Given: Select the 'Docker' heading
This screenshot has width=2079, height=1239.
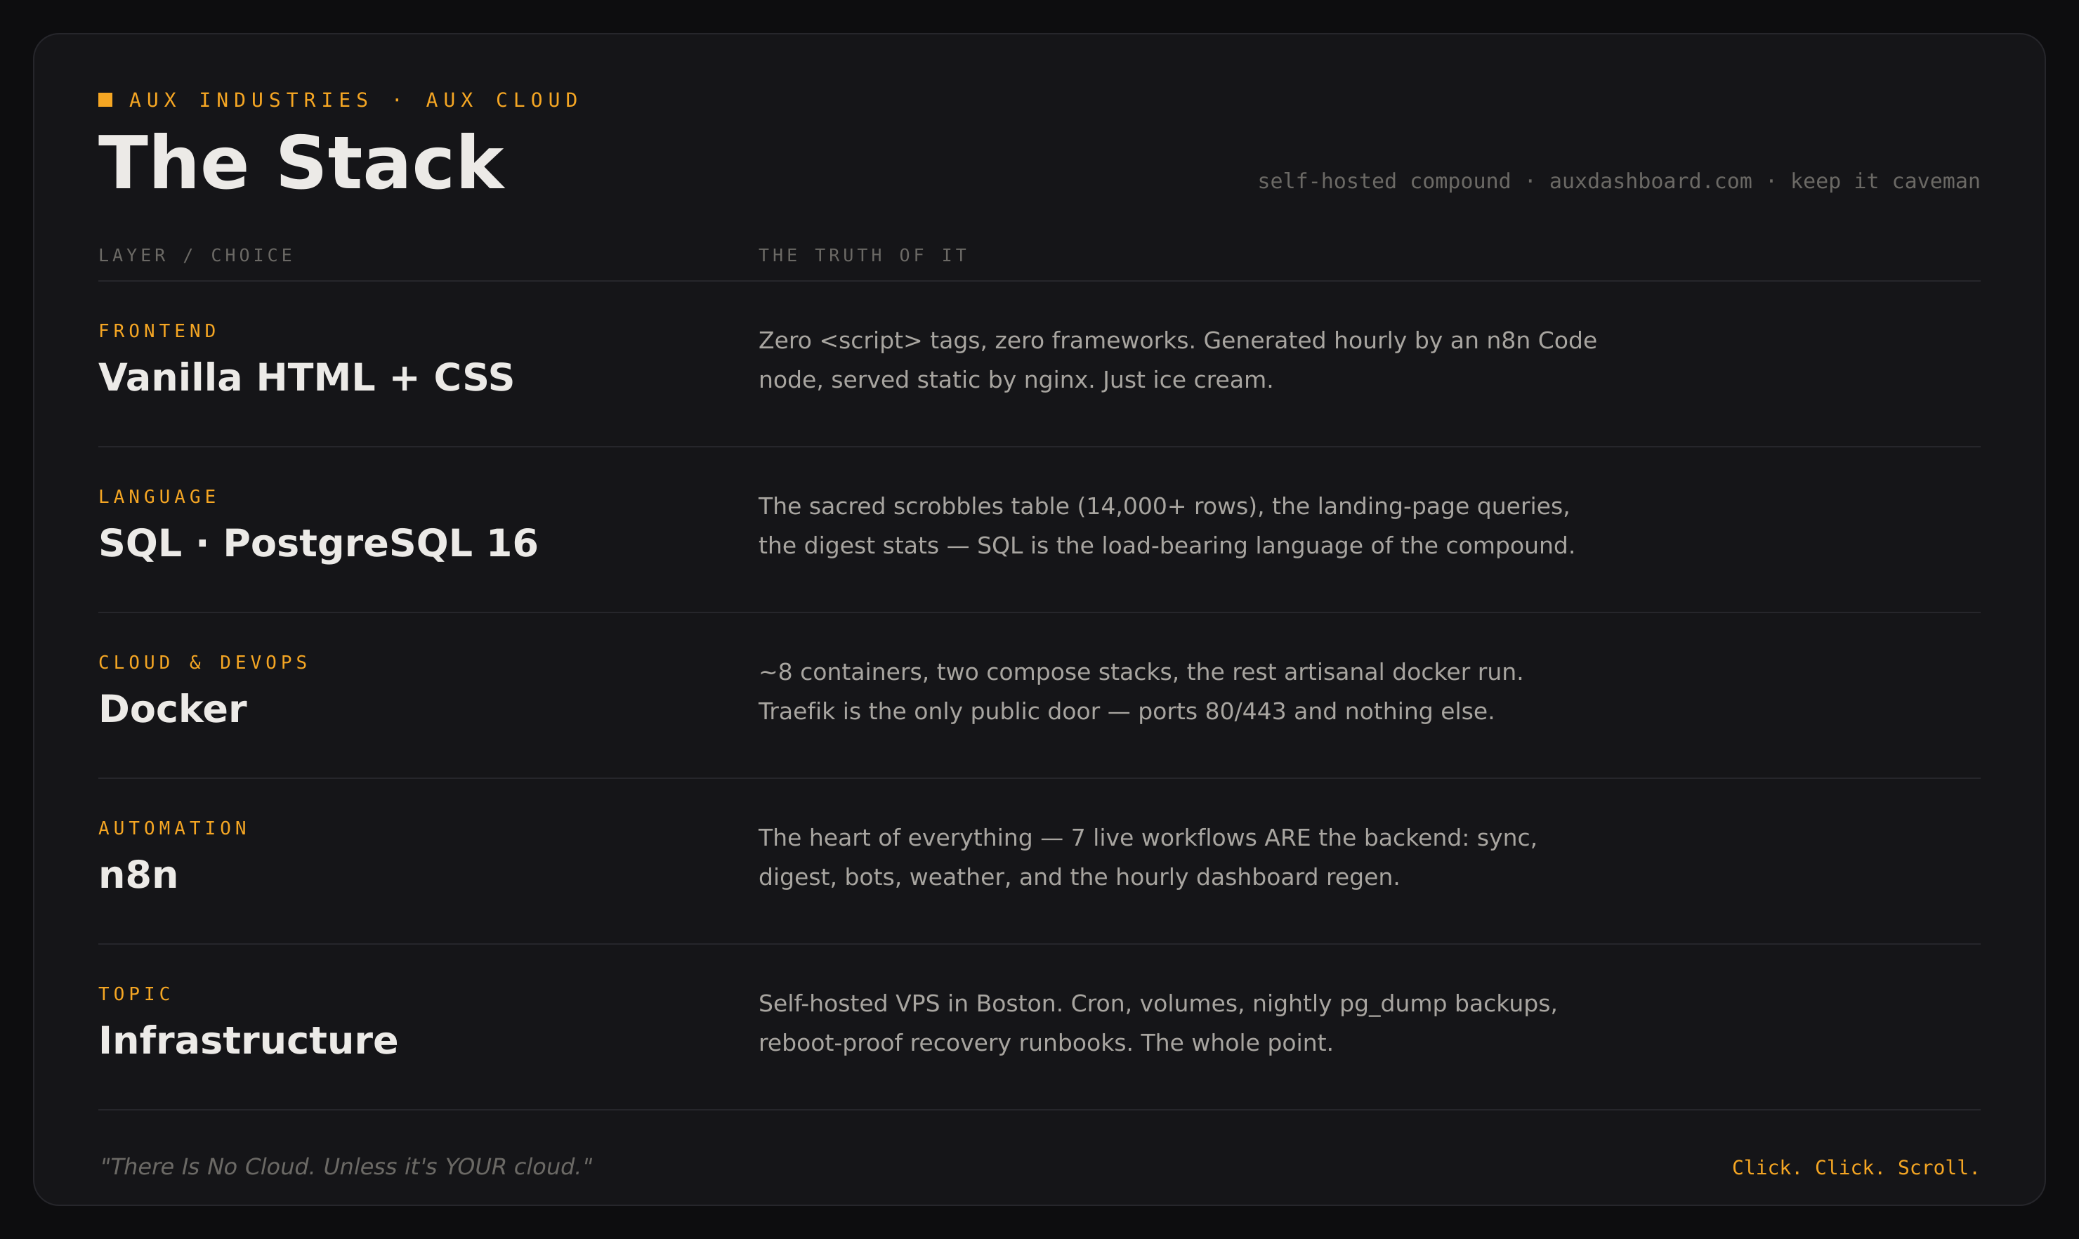Looking at the screenshot, I should pyautogui.click(x=173, y=709).
